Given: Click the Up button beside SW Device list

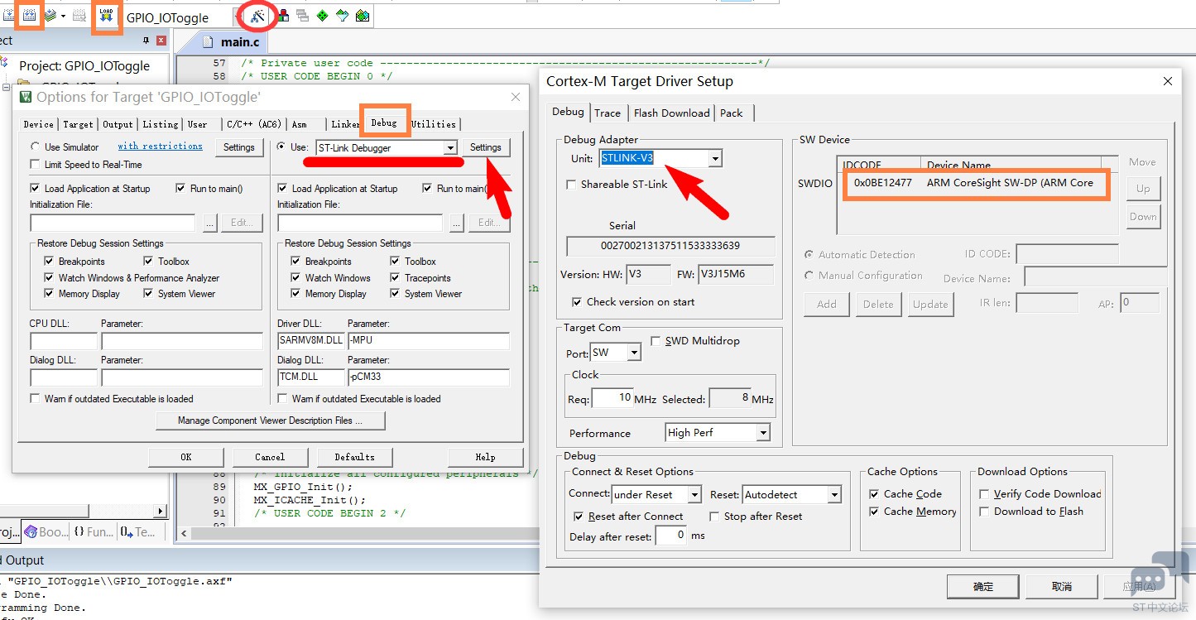Looking at the screenshot, I should click(1143, 189).
